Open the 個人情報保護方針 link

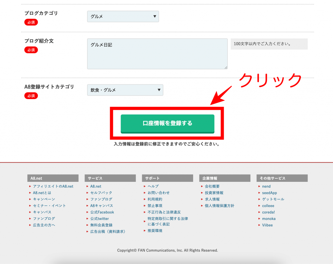pos(220,206)
